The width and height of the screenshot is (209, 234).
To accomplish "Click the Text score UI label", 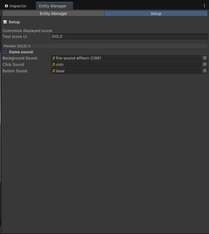I will point(15,37).
